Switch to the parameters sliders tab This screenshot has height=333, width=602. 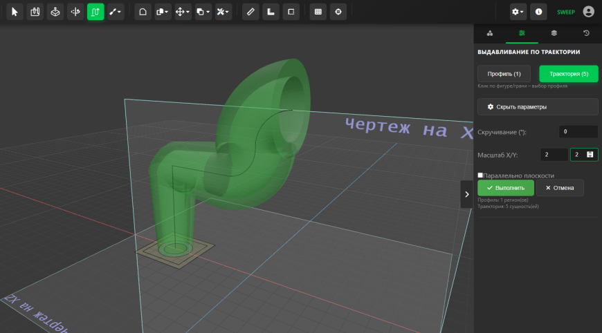522,33
